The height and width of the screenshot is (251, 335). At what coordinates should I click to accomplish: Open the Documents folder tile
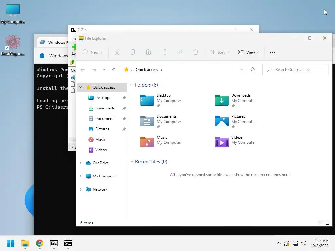161,121
